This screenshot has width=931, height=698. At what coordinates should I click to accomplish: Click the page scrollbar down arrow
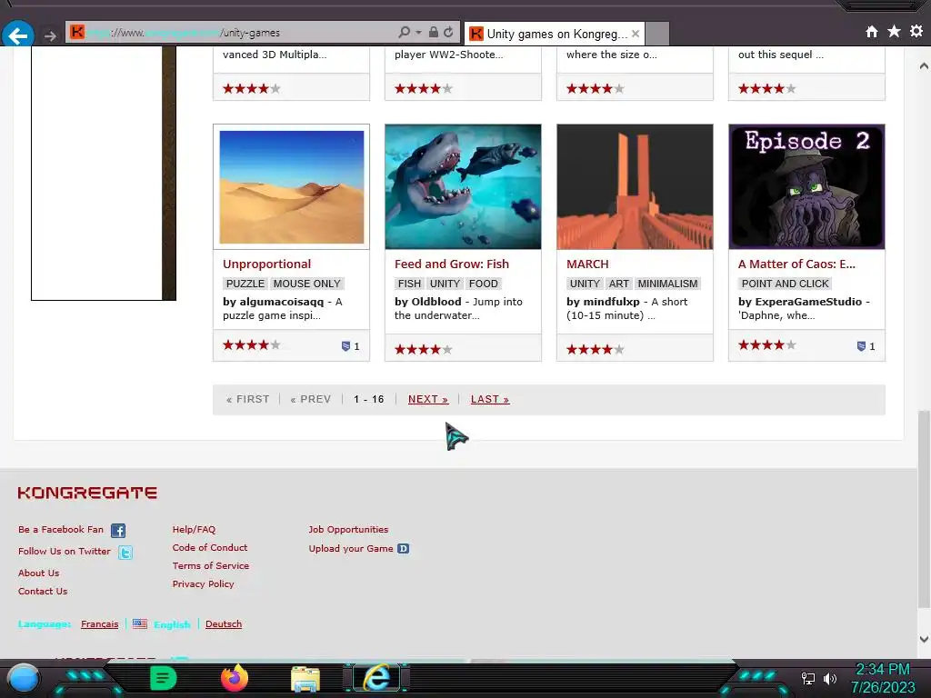click(x=924, y=639)
